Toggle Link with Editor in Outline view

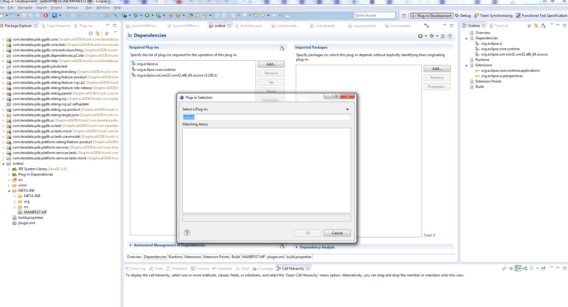(x=536, y=26)
